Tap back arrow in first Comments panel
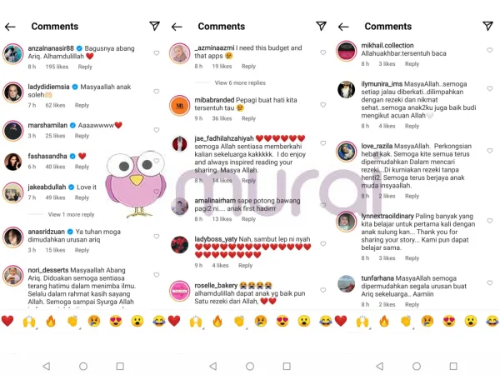The height and width of the screenshot is (375, 500). pos(10,27)
